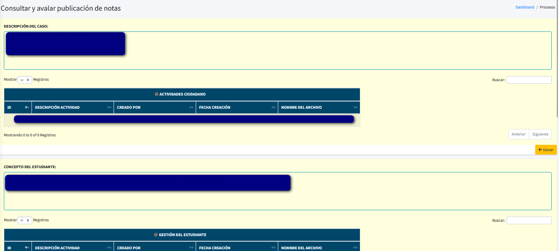Click the 'DESCRIPCIÓN DEL CASO:' label

click(x=26, y=26)
